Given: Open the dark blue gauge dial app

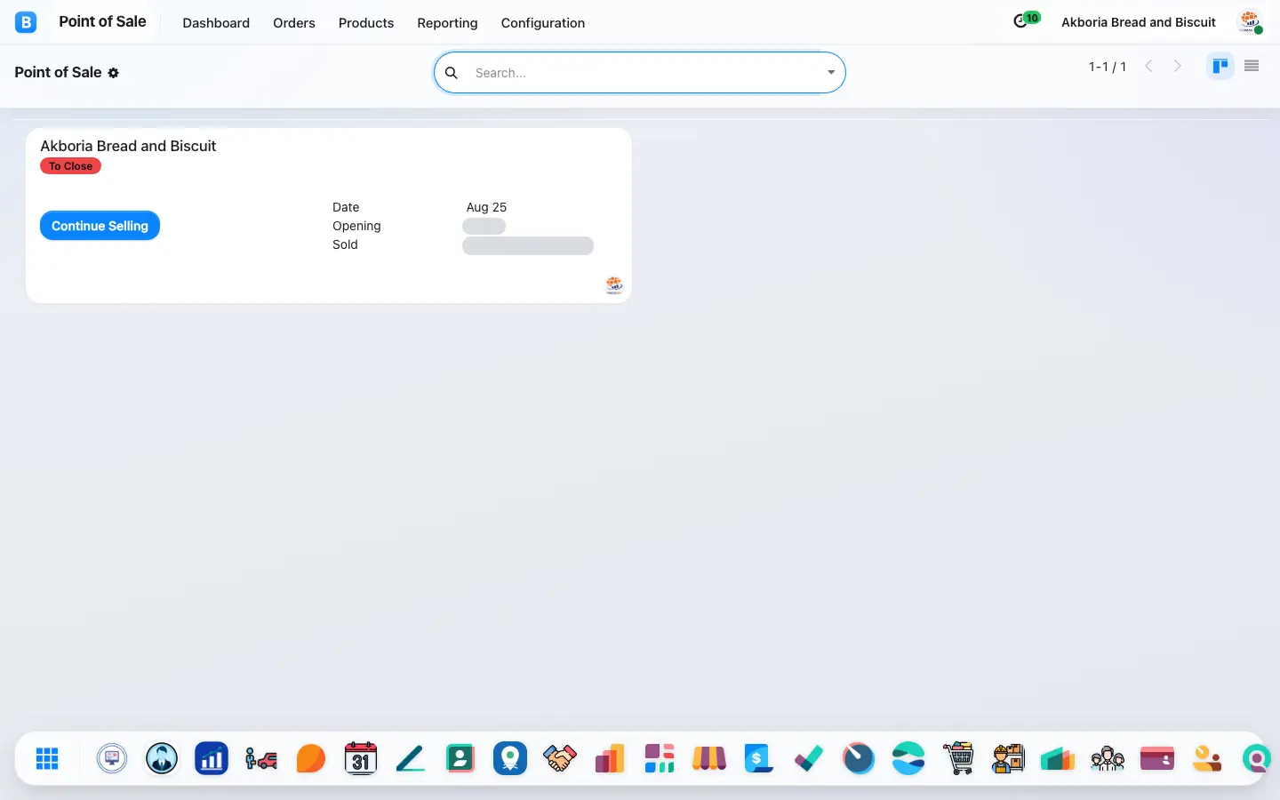Looking at the screenshot, I should [859, 758].
